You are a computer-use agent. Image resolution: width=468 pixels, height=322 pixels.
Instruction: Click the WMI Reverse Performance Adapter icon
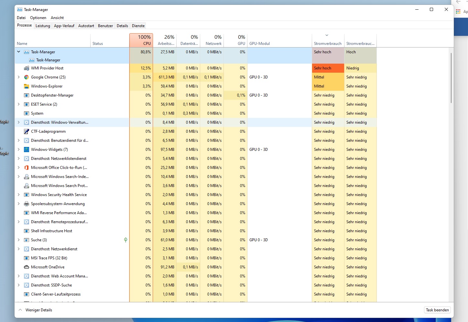27,213
